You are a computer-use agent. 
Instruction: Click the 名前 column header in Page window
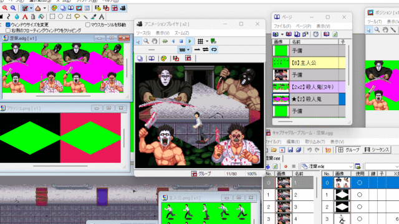(x=314, y=42)
